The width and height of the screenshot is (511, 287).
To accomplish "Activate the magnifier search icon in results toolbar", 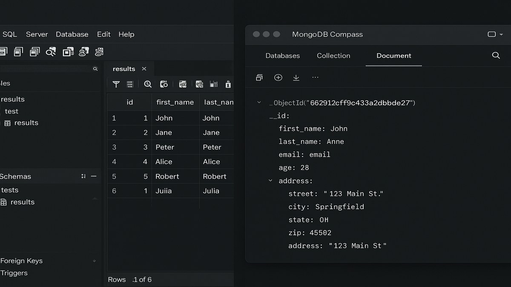I will pos(148,84).
